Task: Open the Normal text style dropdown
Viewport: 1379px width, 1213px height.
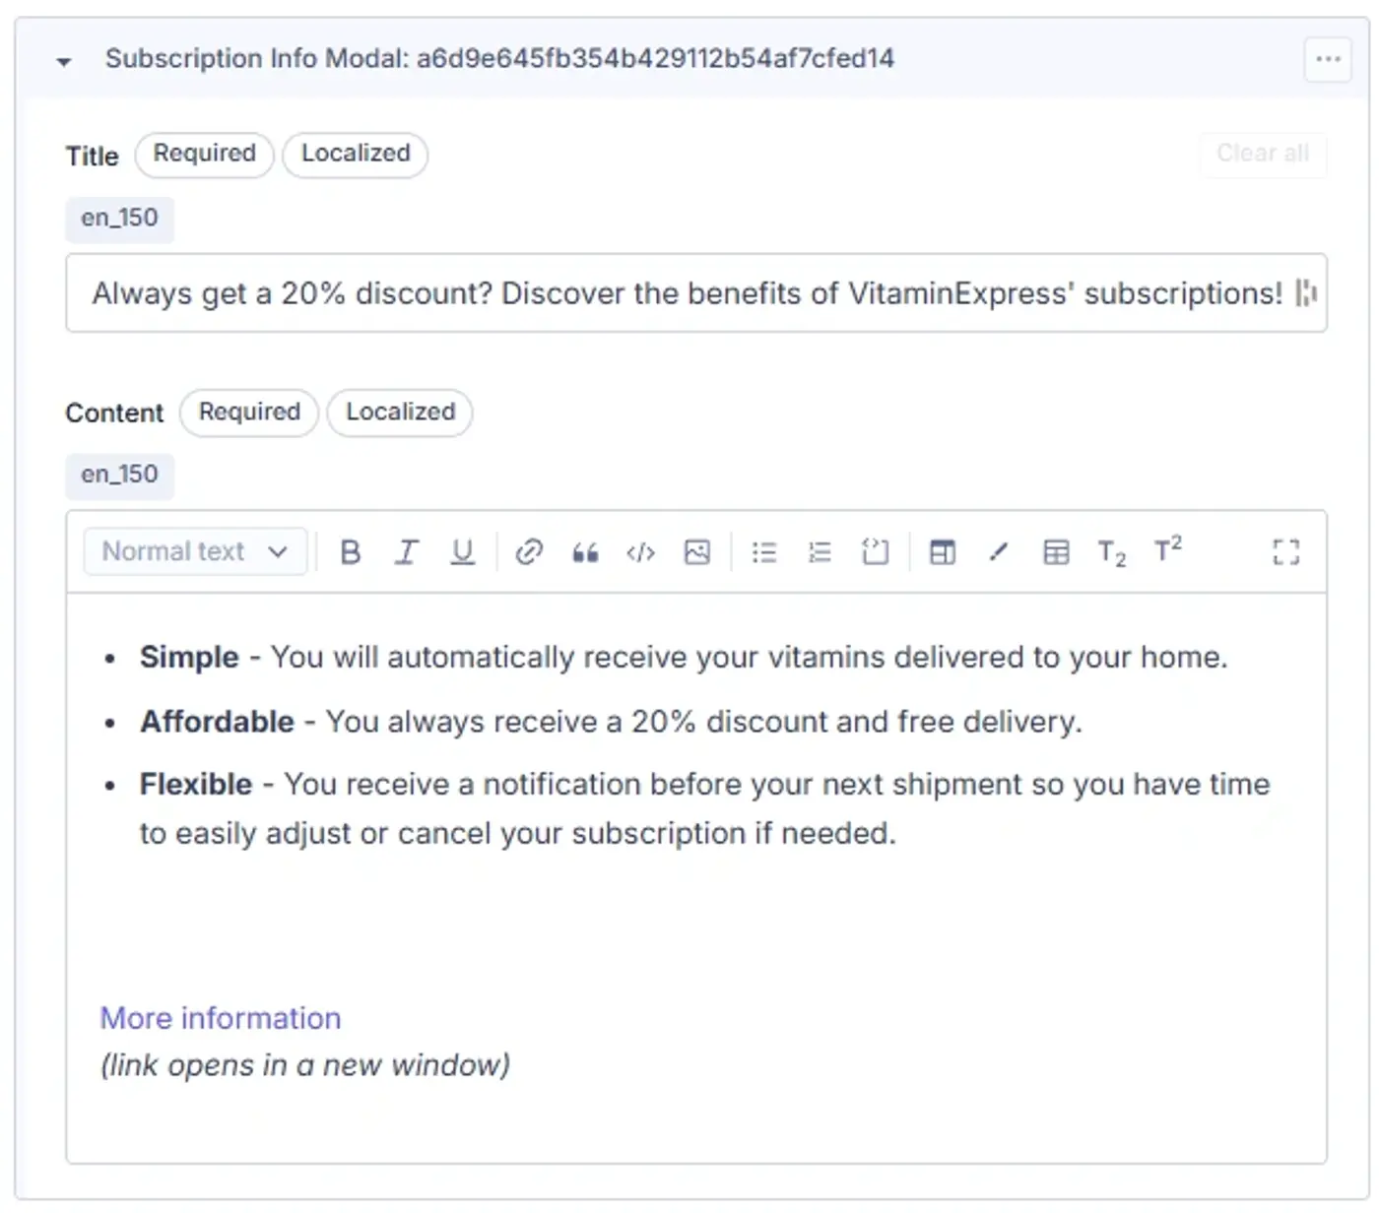Action: tap(195, 551)
